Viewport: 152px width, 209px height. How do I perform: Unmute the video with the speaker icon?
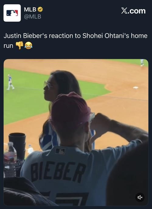pos(140,197)
